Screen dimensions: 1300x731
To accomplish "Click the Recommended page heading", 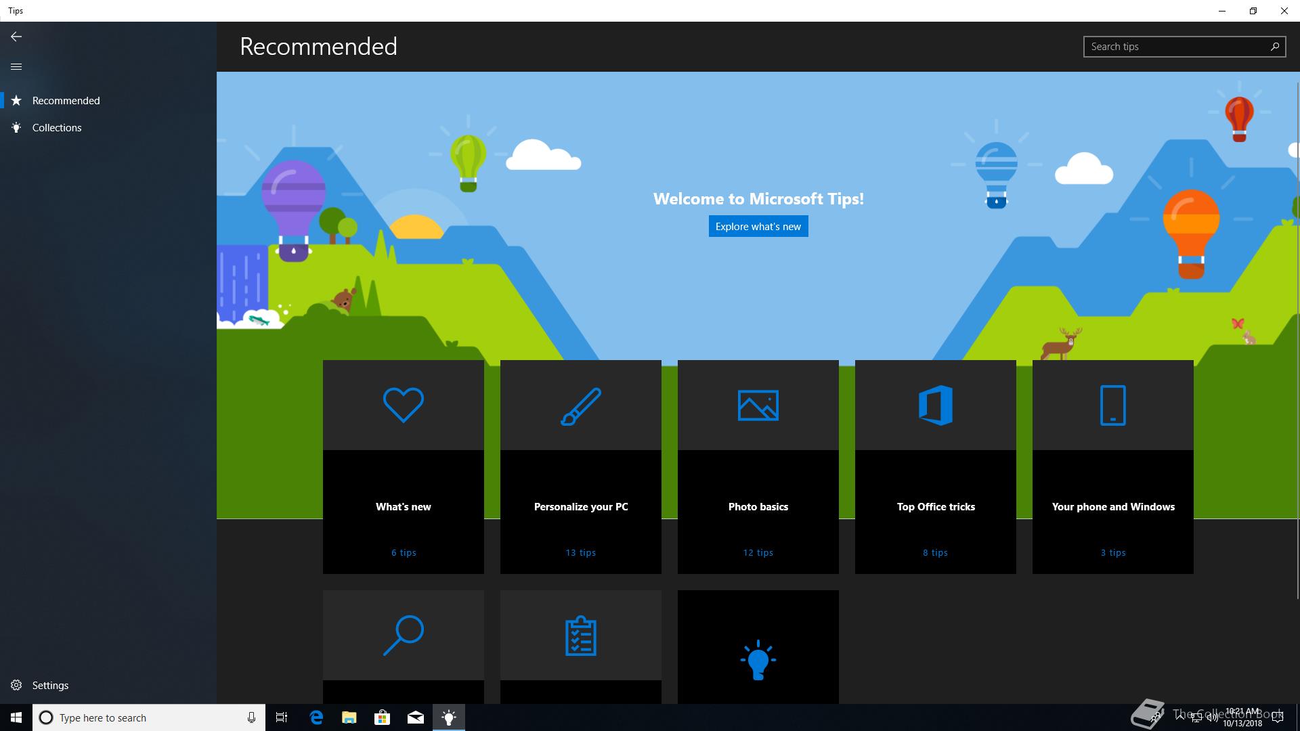I will (318, 46).
